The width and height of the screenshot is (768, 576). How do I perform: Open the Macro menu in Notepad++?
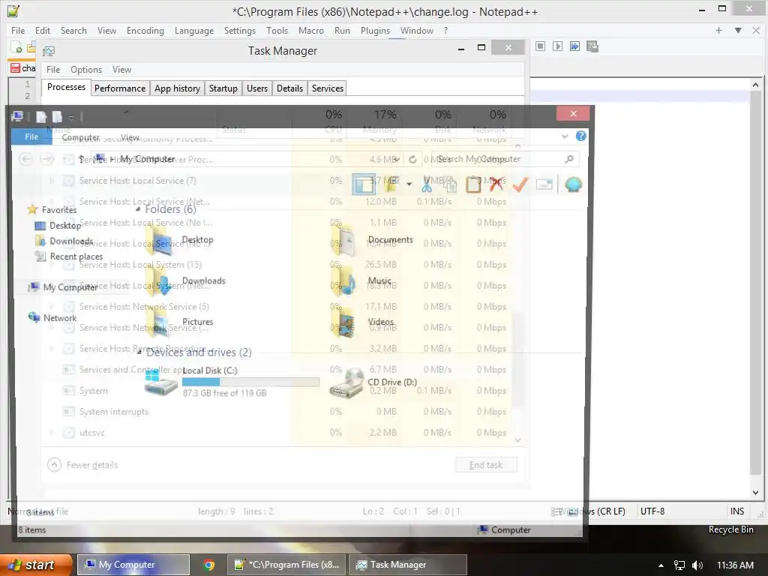tap(311, 30)
